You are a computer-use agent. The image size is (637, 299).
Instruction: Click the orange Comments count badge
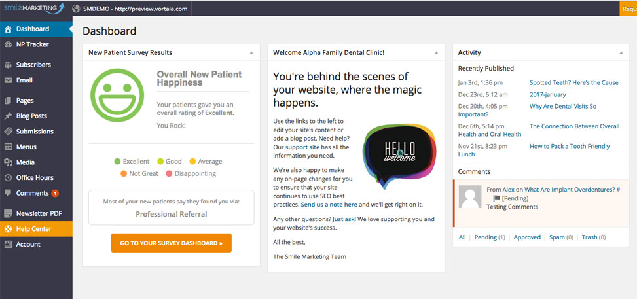coord(55,194)
